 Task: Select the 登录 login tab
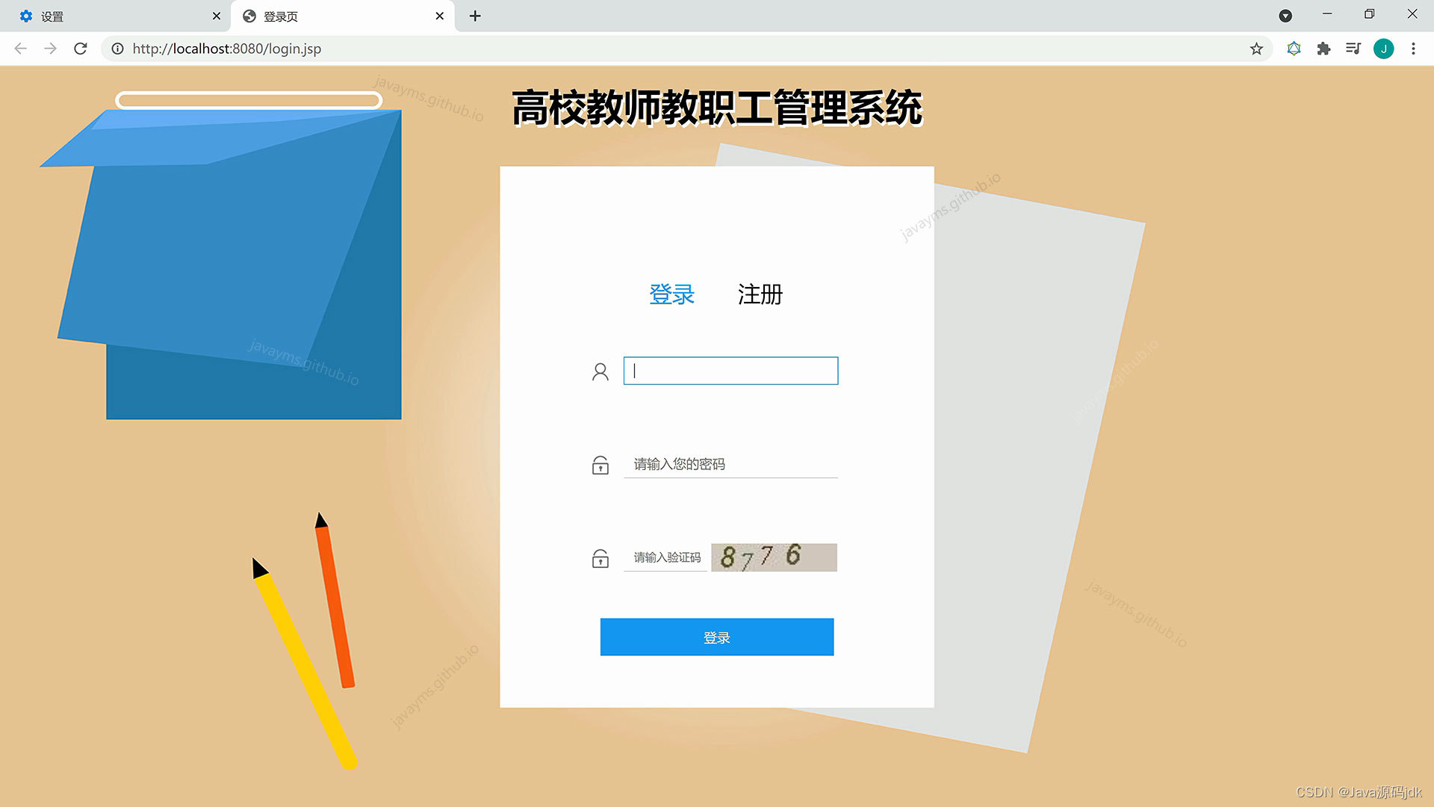pos(671,294)
